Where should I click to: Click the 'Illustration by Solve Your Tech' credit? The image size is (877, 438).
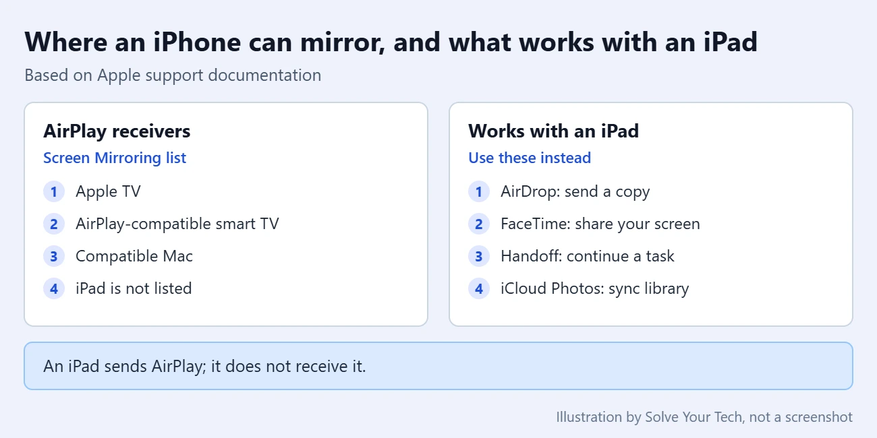point(704,417)
